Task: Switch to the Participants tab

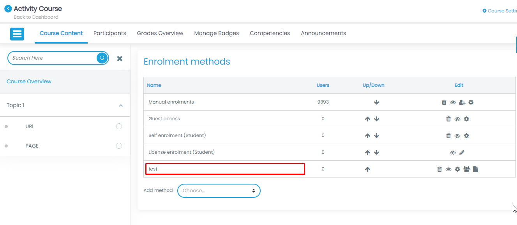Action: 109,33
